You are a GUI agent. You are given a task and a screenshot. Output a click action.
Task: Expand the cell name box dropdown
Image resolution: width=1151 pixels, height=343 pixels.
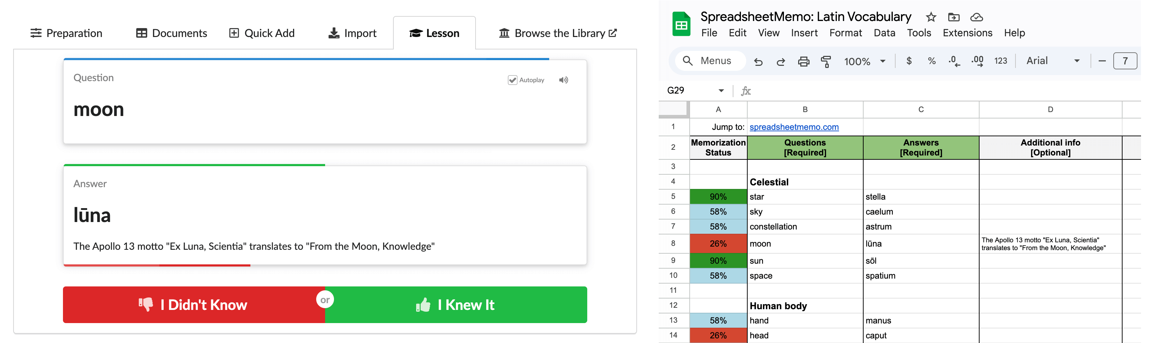(x=721, y=90)
